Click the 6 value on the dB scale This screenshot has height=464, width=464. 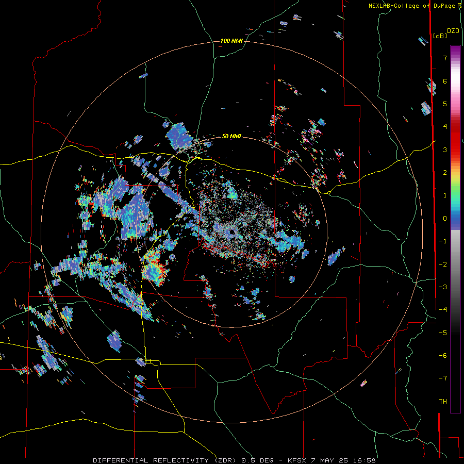coord(445,81)
